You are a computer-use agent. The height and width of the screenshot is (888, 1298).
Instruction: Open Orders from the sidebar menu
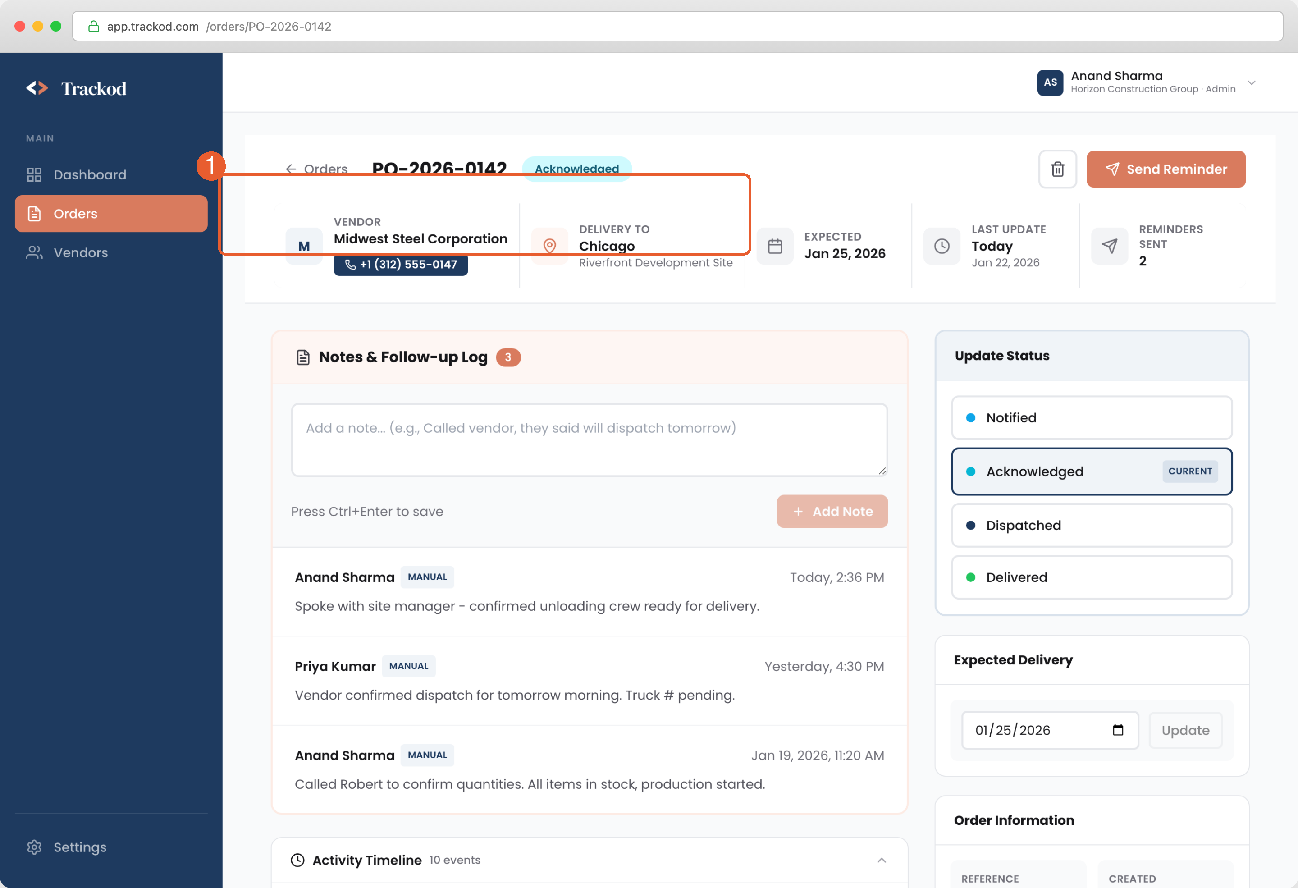click(x=75, y=213)
